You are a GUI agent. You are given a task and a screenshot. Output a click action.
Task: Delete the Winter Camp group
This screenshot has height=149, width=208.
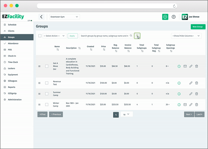[x=197, y=105]
